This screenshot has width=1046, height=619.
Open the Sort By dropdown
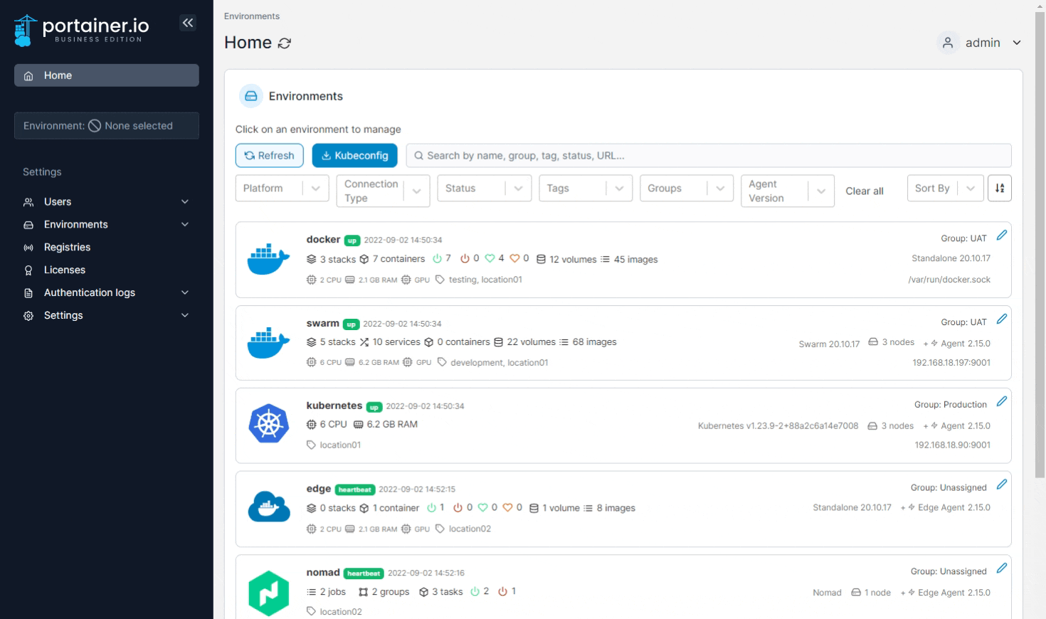tap(945, 188)
